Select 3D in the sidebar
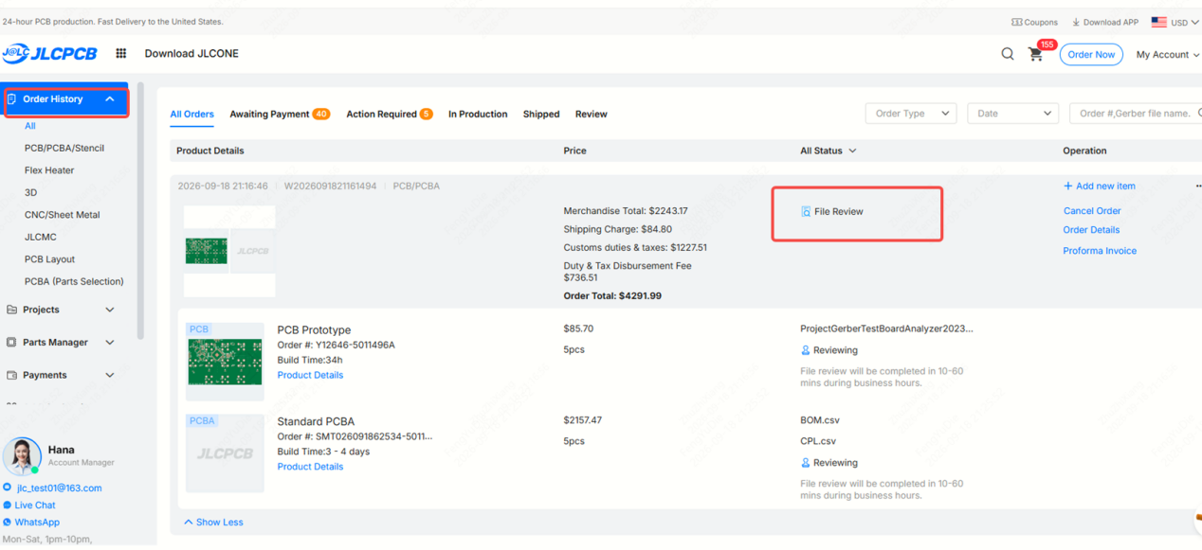1202x550 pixels. pos(31,192)
